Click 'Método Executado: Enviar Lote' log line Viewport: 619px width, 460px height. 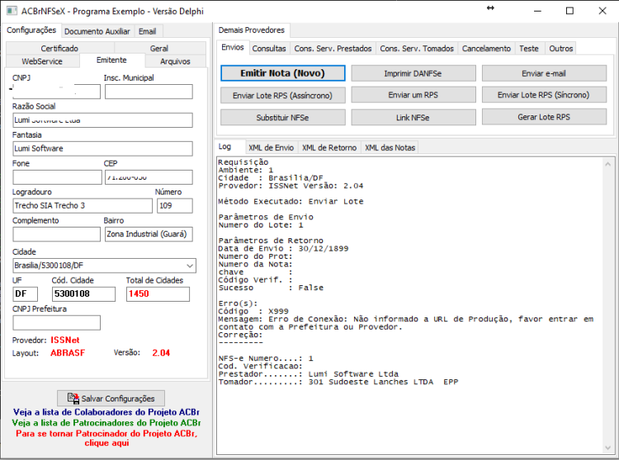click(x=291, y=201)
